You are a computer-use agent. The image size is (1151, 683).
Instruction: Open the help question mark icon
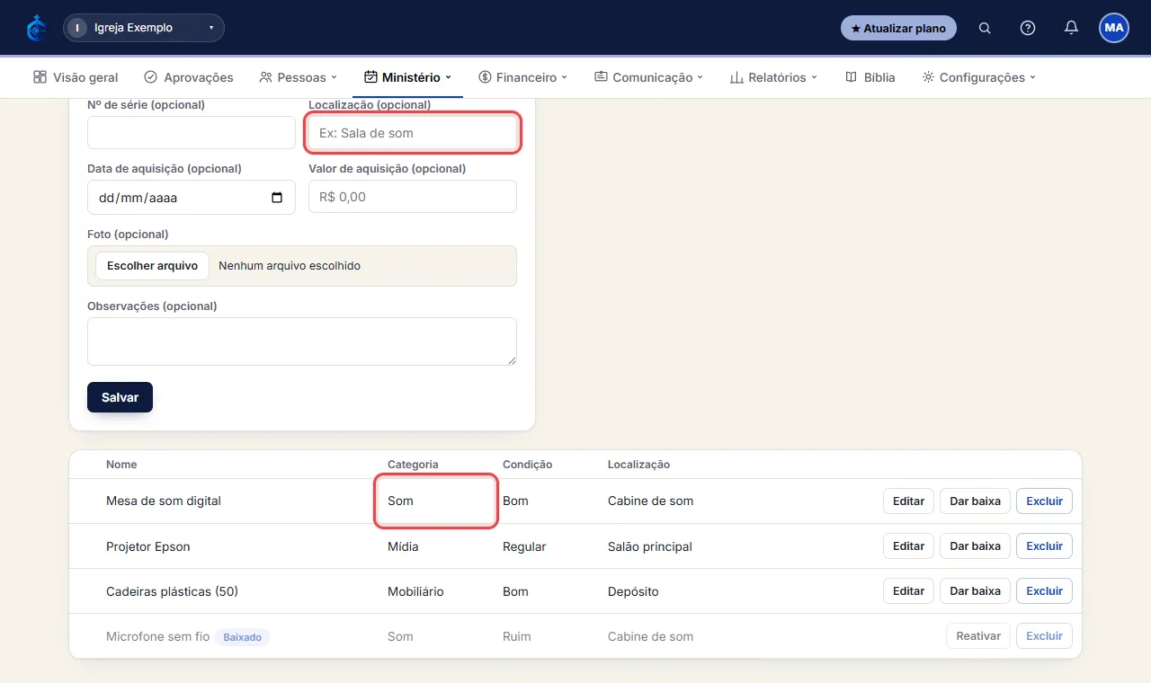[x=1028, y=28]
